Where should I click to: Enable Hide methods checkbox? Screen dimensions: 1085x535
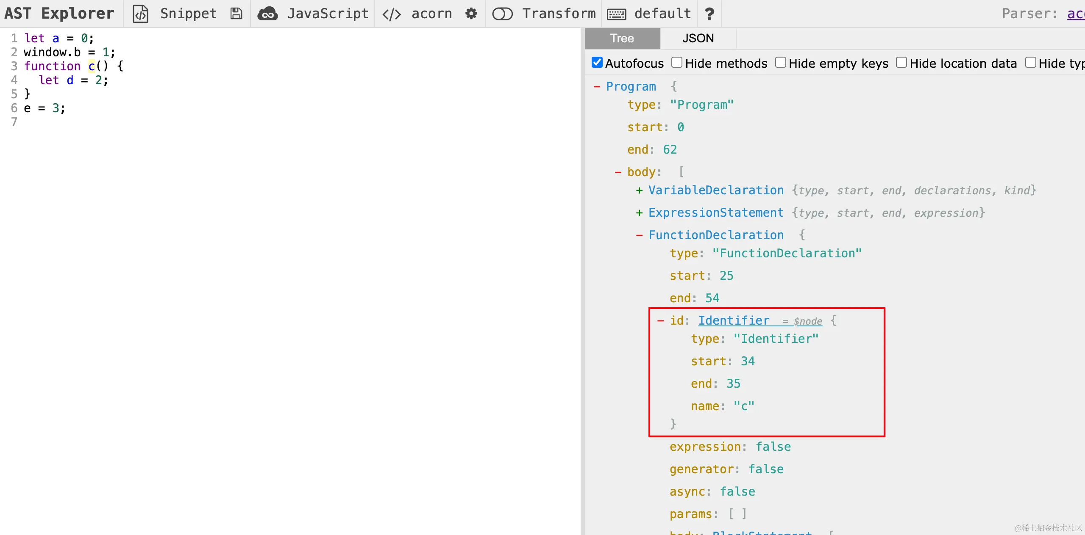click(x=677, y=63)
